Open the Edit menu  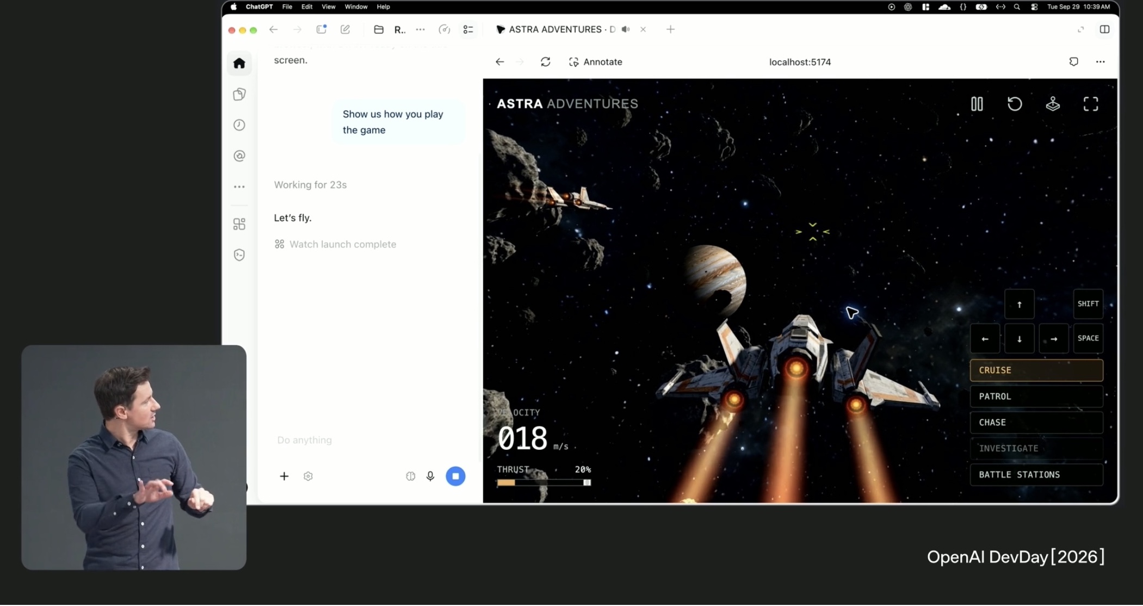pyautogui.click(x=307, y=7)
